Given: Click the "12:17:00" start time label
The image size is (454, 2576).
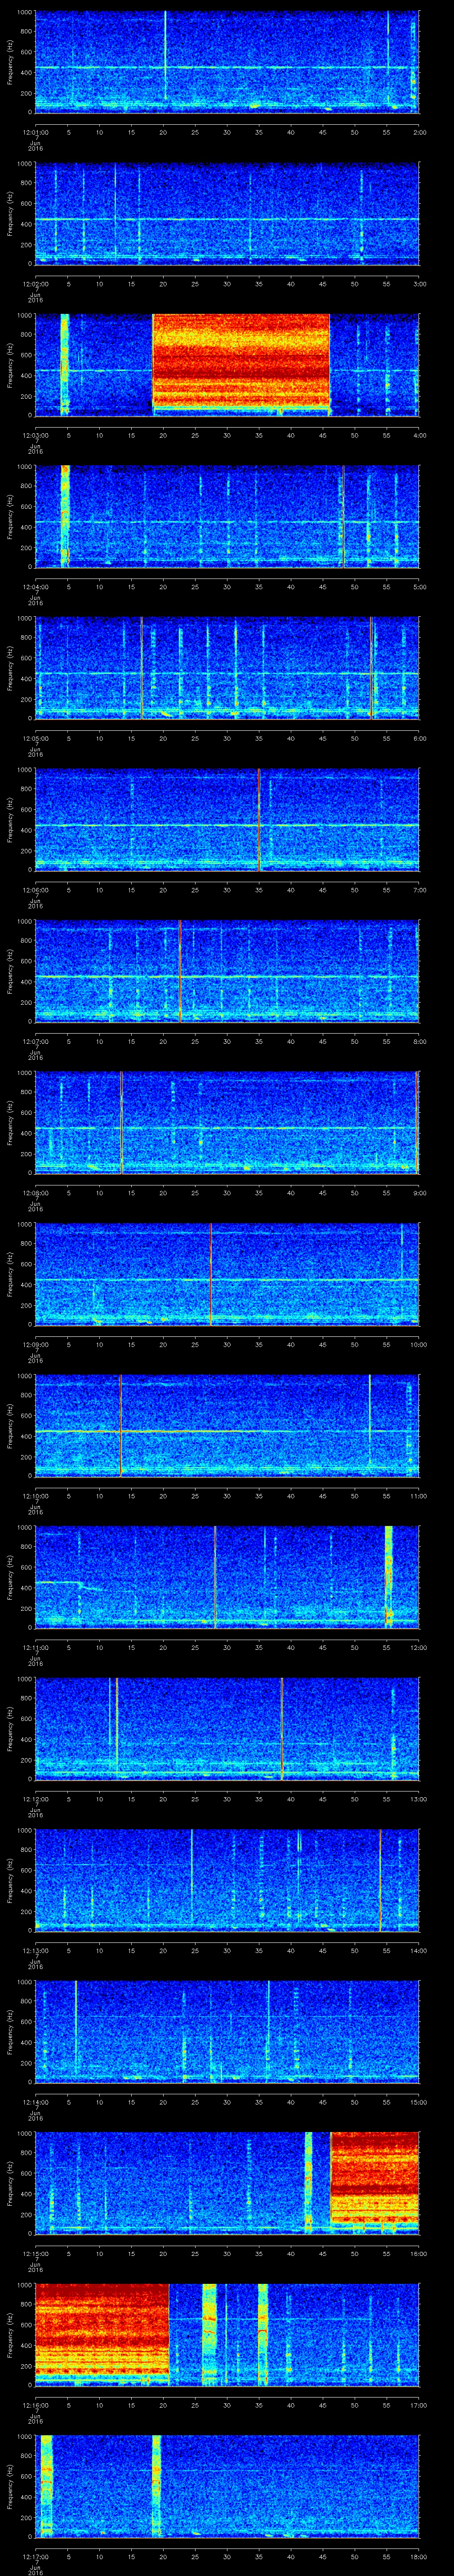Looking at the screenshot, I should click(x=36, y=2556).
